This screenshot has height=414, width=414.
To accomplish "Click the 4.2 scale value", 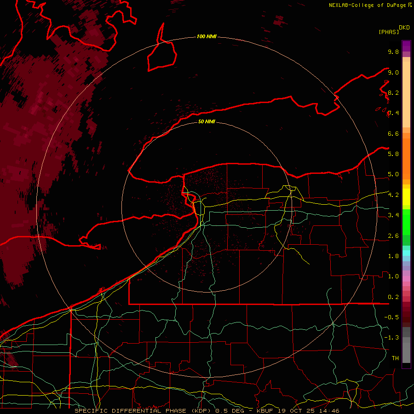I will tap(393, 195).
